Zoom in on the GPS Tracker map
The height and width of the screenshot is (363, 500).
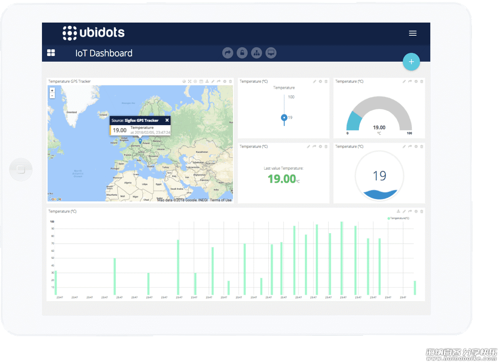click(x=52, y=91)
